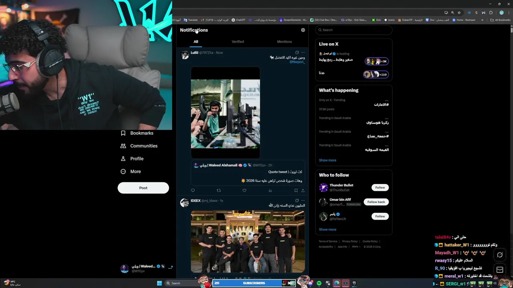Screen dimensions: 513x288
Task: Follow back Omar bin Afif
Action: click(376, 202)
